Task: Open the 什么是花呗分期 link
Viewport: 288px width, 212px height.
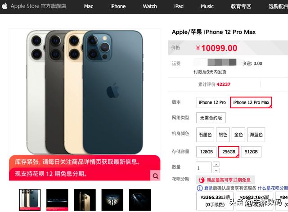Action: click(x=273, y=188)
